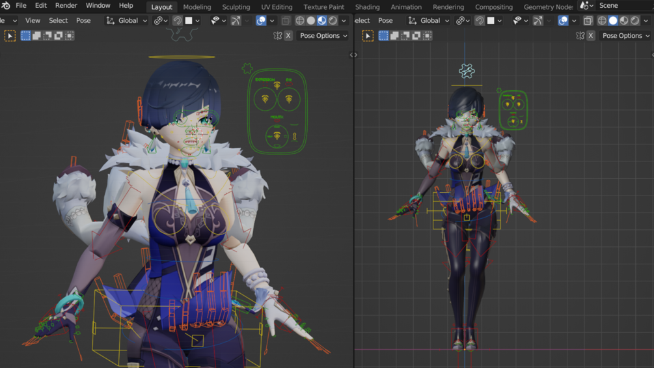This screenshot has width=654, height=368.
Task: Expand left viewport overlays dropdown arrow
Action: (x=272, y=20)
